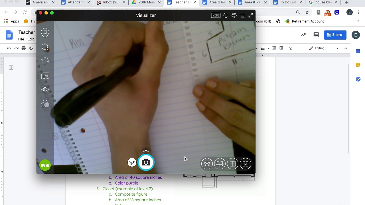Open the overlapping-circles filter icon in Visualizer
365x205 pixels.
tap(45, 104)
